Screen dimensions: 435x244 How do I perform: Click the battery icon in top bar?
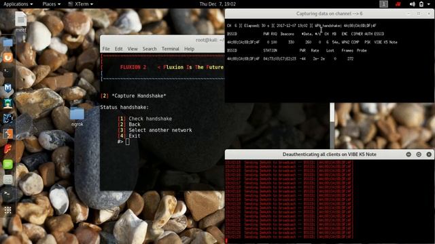pos(421,4)
